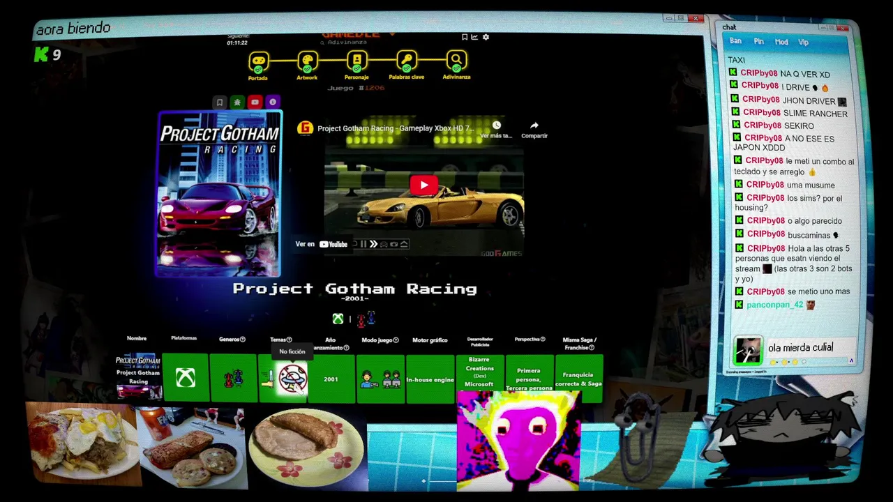Click the chat avatar picture beside input
Image resolution: width=893 pixels, height=502 pixels.
(x=748, y=351)
